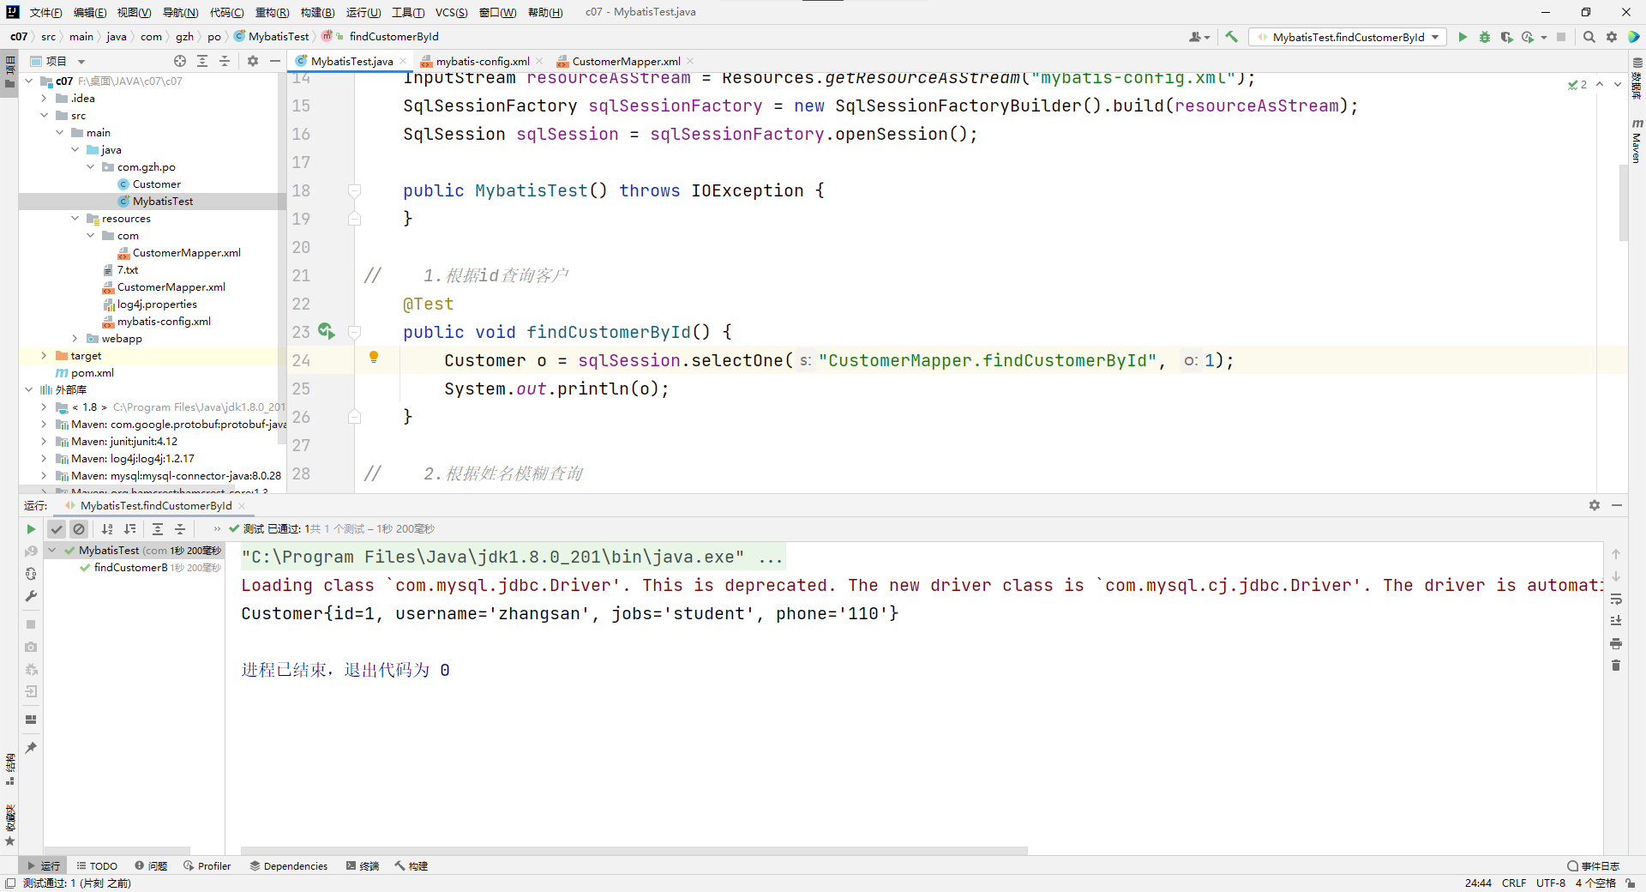Toggle show passed tests checkmark

[57, 529]
